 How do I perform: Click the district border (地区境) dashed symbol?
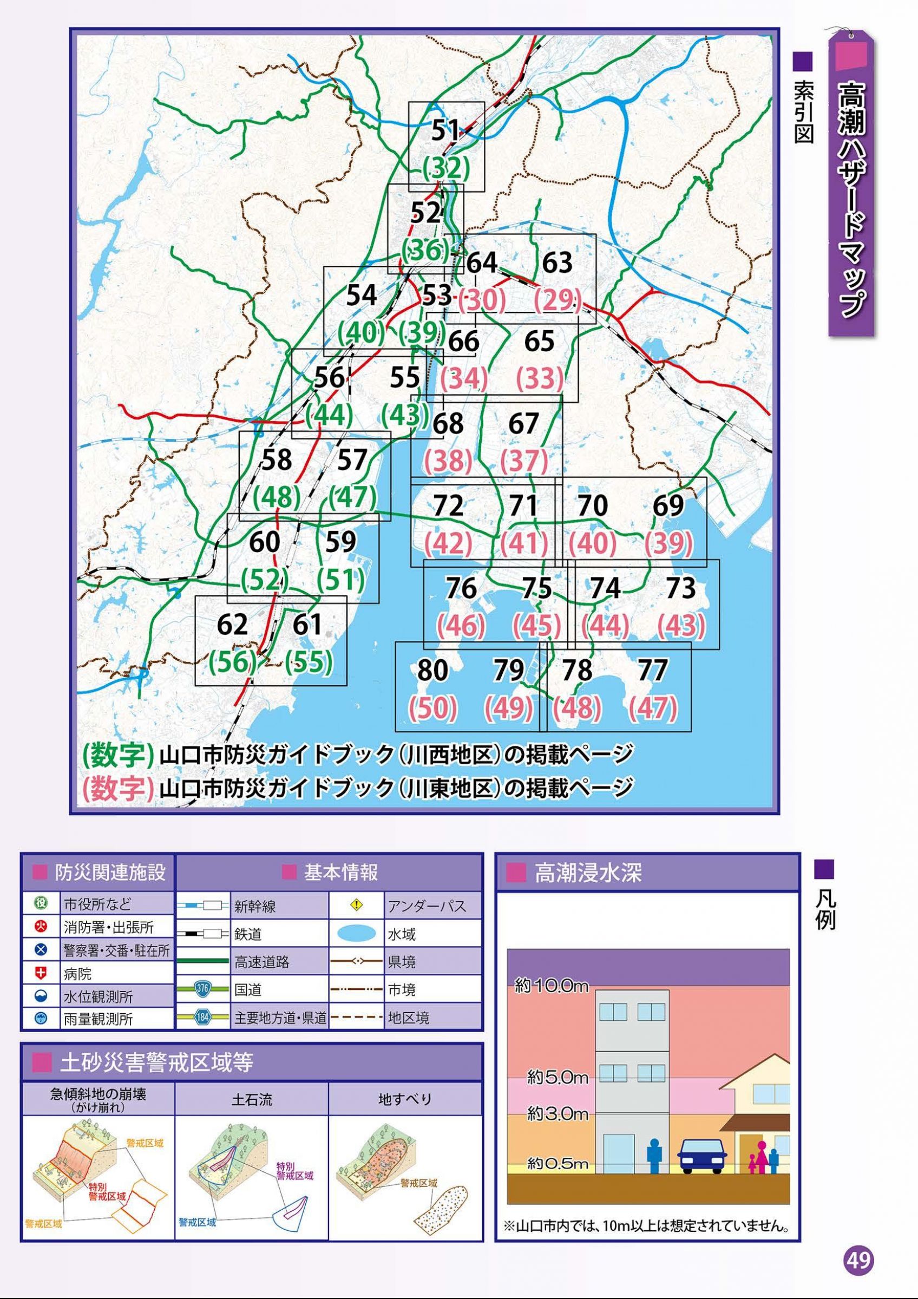click(x=356, y=1017)
